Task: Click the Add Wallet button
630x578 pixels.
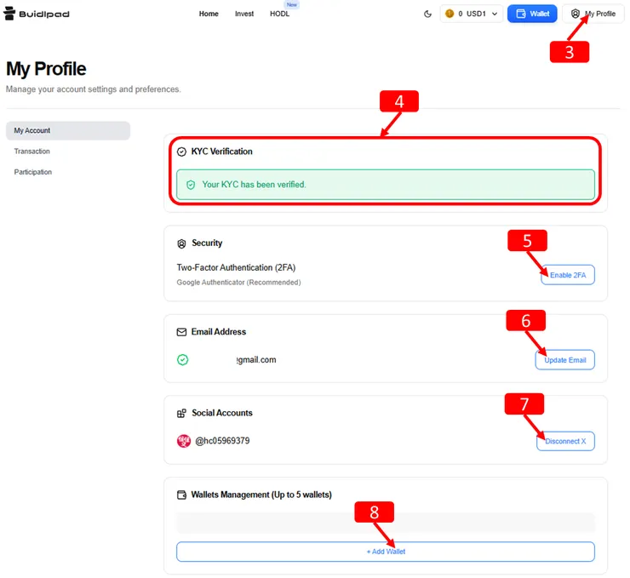Action: pyautogui.click(x=385, y=552)
